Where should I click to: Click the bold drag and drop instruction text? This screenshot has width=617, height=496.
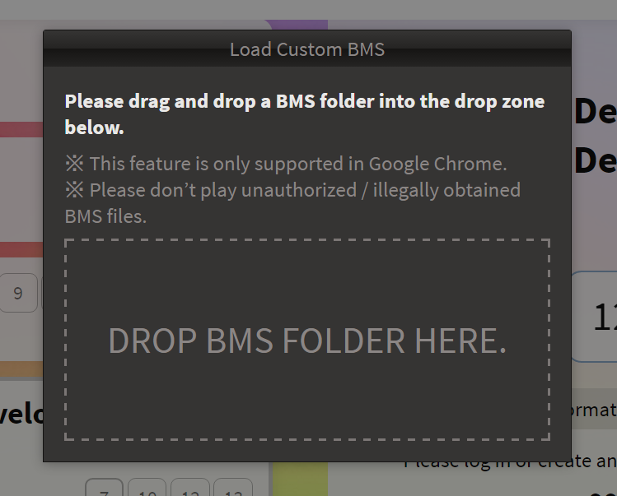[305, 114]
